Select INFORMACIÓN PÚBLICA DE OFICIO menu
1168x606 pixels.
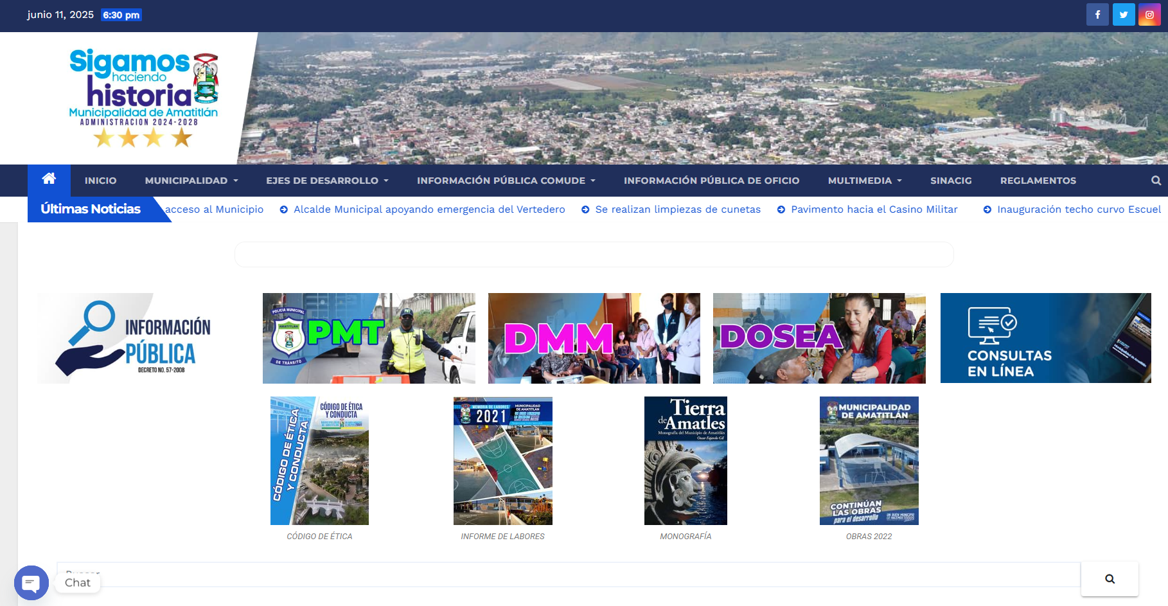pos(711,181)
